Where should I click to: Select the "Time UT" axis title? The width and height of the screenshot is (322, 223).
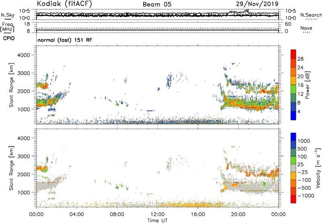pos(157,221)
